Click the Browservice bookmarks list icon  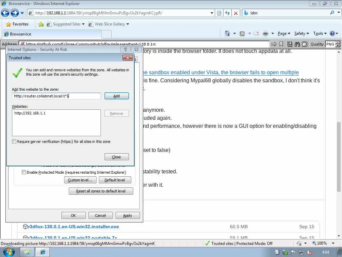(x=290, y=44)
